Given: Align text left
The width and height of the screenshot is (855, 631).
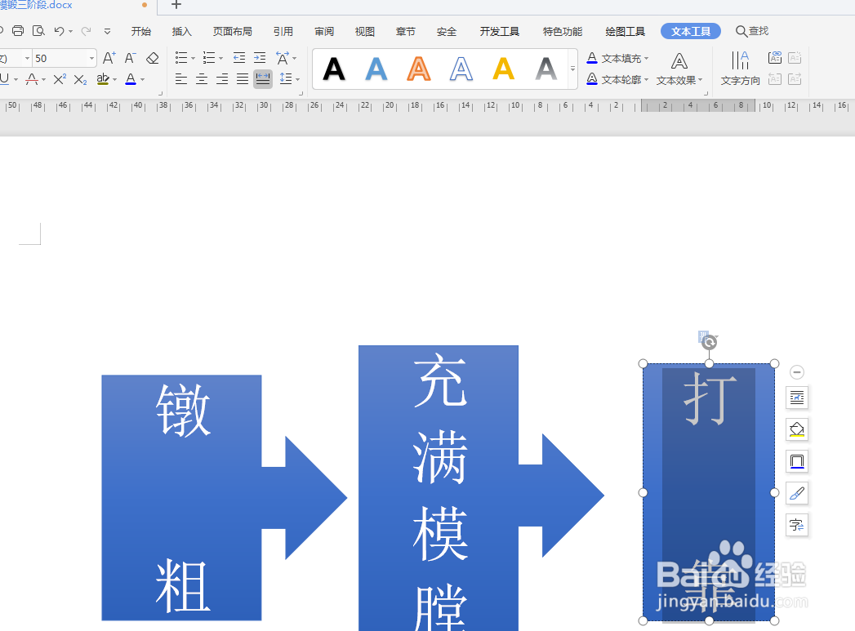Looking at the screenshot, I should 181,79.
